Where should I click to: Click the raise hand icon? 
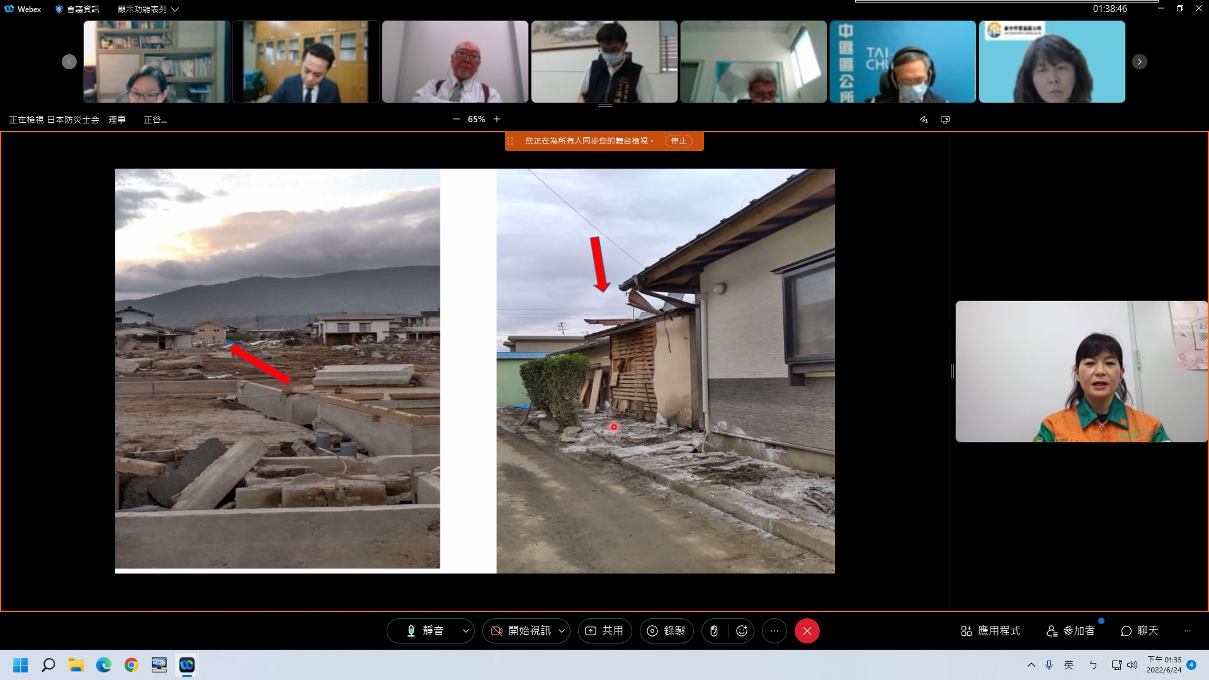point(714,631)
